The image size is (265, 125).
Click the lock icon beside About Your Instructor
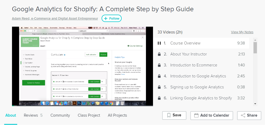pyautogui.click(x=159, y=54)
